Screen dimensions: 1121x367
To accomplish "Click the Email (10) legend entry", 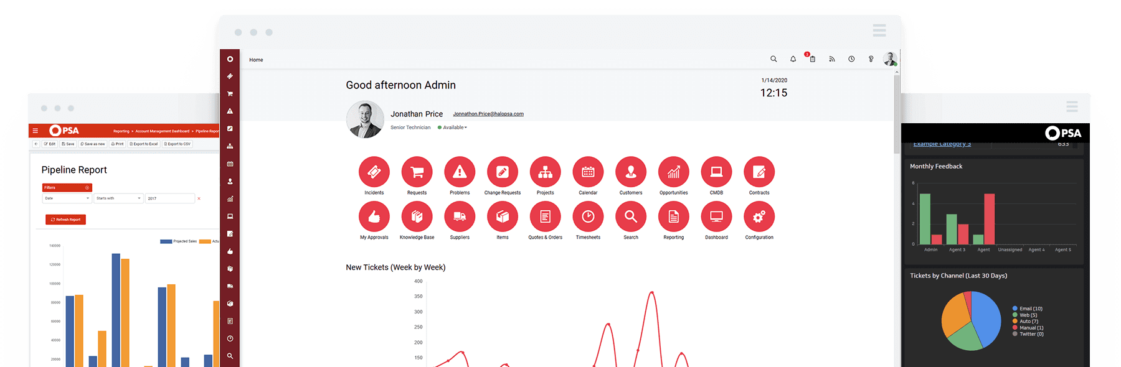I will [x=1028, y=309].
